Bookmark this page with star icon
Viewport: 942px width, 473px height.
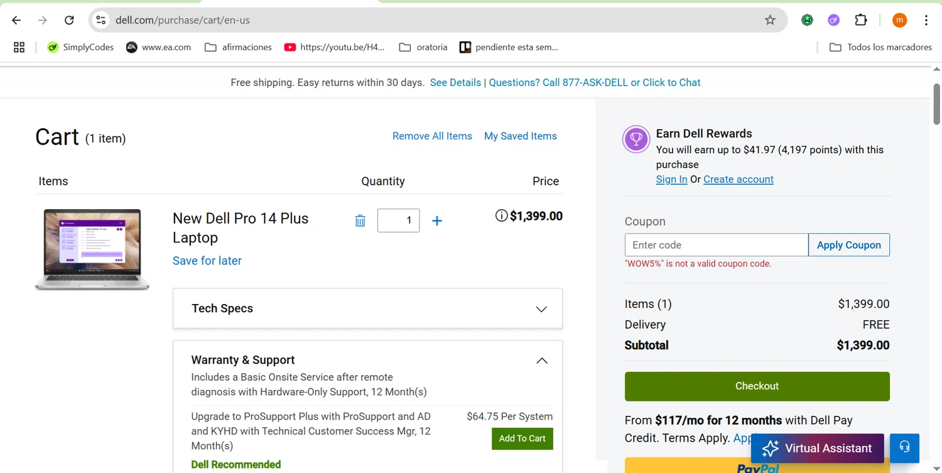pos(770,20)
